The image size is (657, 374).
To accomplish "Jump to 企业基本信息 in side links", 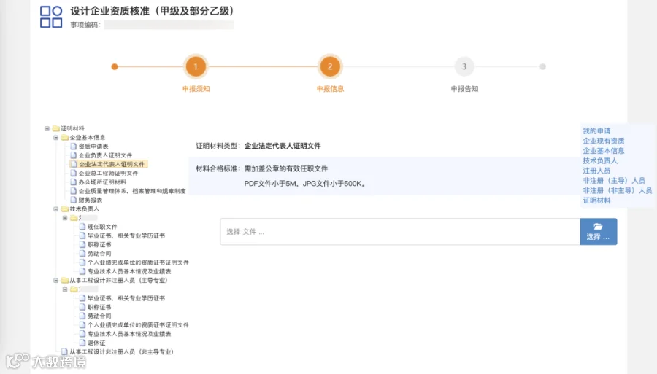I will tap(604, 151).
